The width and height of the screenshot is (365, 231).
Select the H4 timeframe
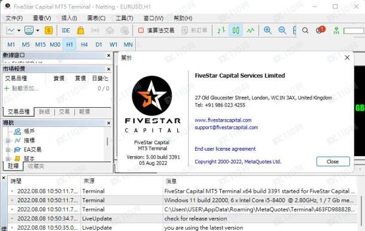pyautogui.click(x=84, y=44)
